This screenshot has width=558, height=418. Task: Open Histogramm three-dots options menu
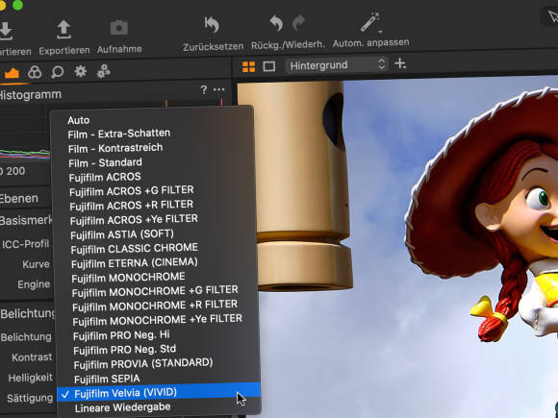[218, 89]
